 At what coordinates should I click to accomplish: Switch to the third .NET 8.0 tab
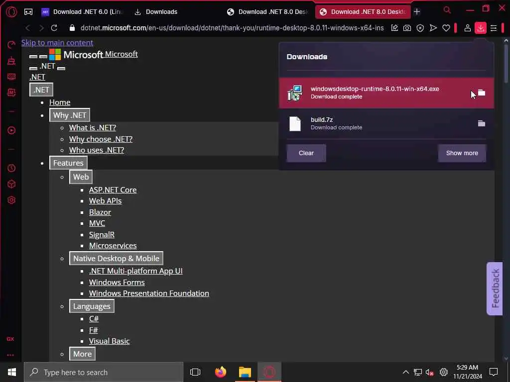coord(267,12)
